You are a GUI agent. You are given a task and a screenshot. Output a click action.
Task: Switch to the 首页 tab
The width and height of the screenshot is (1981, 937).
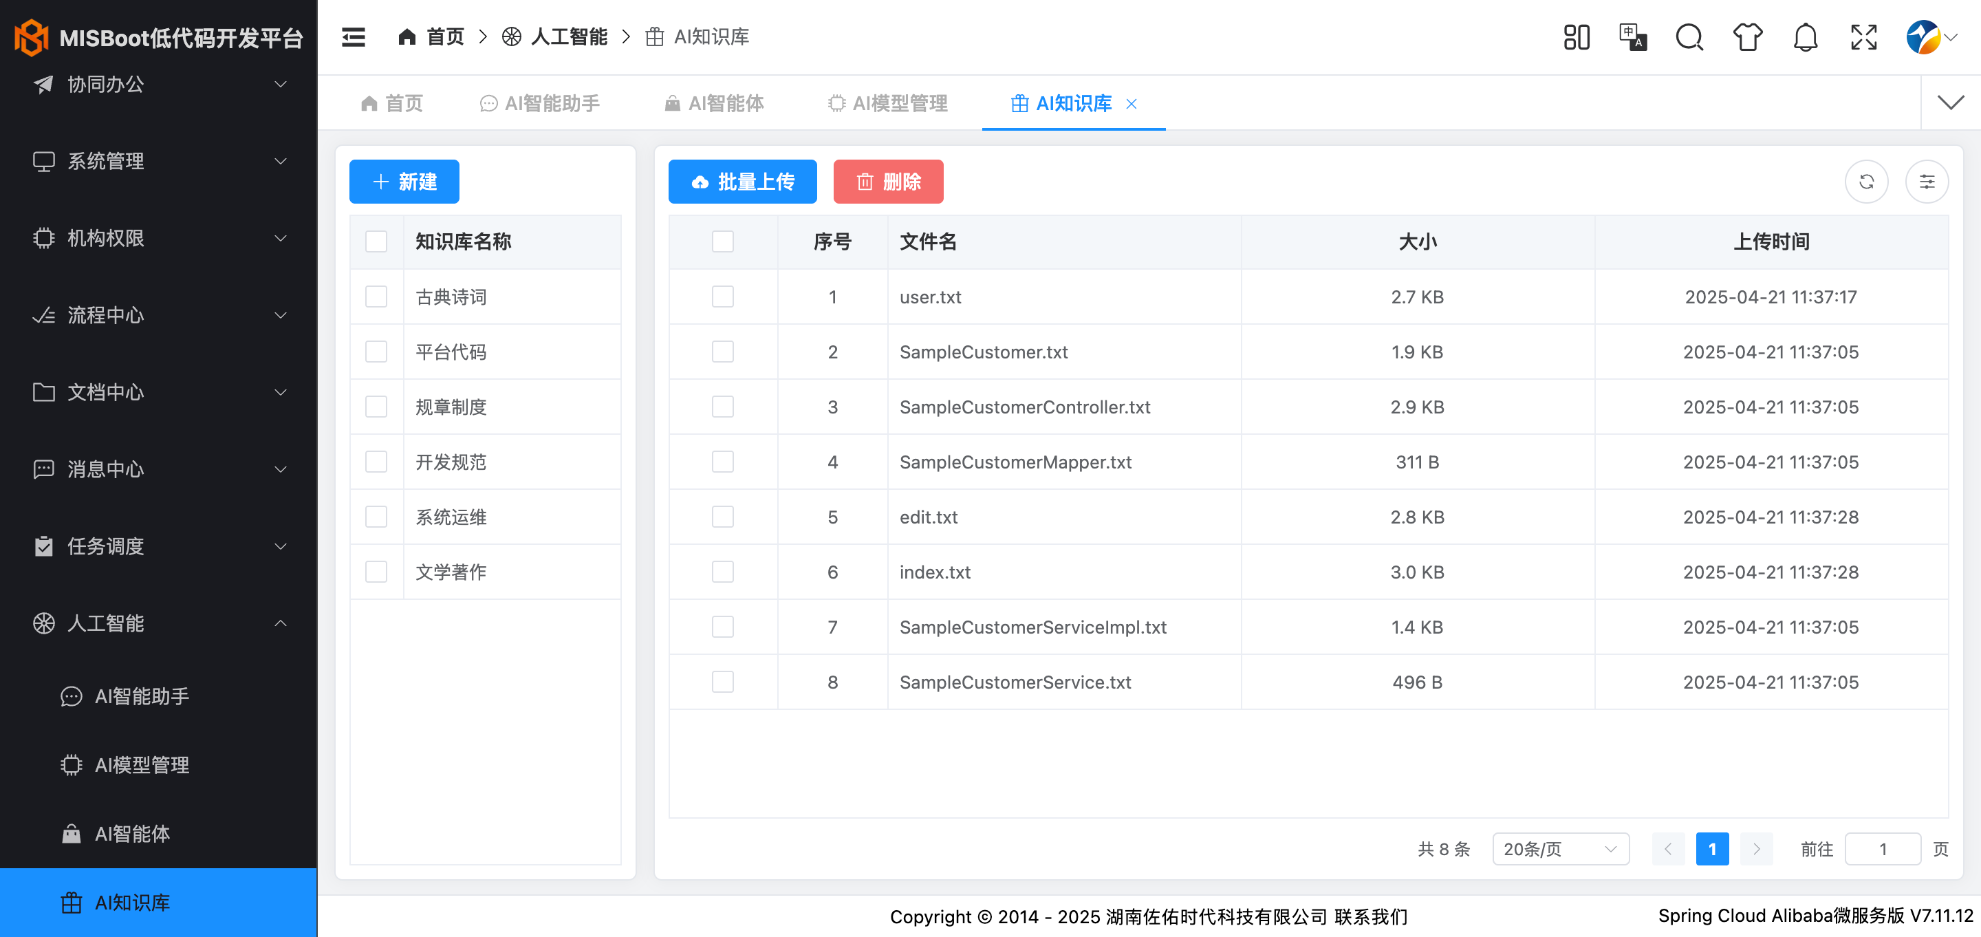[392, 103]
